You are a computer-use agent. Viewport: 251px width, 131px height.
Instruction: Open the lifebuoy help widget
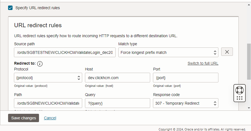[239, 90]
